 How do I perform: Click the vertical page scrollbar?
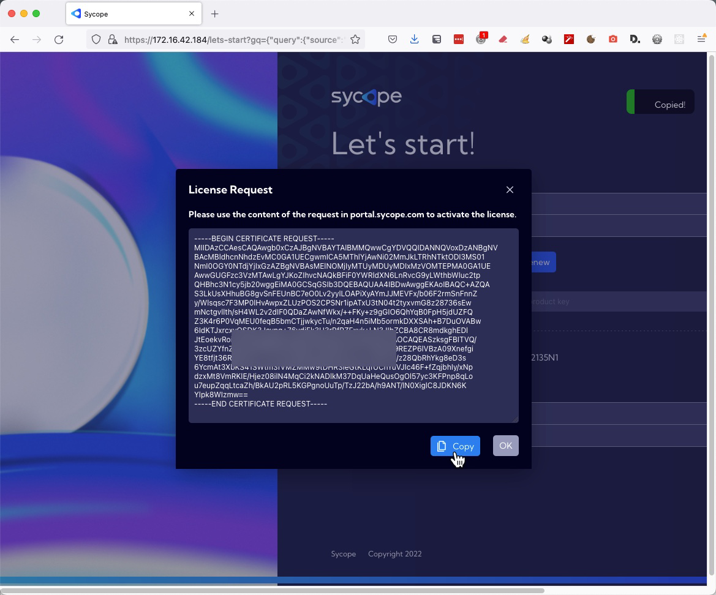(712, 315)
